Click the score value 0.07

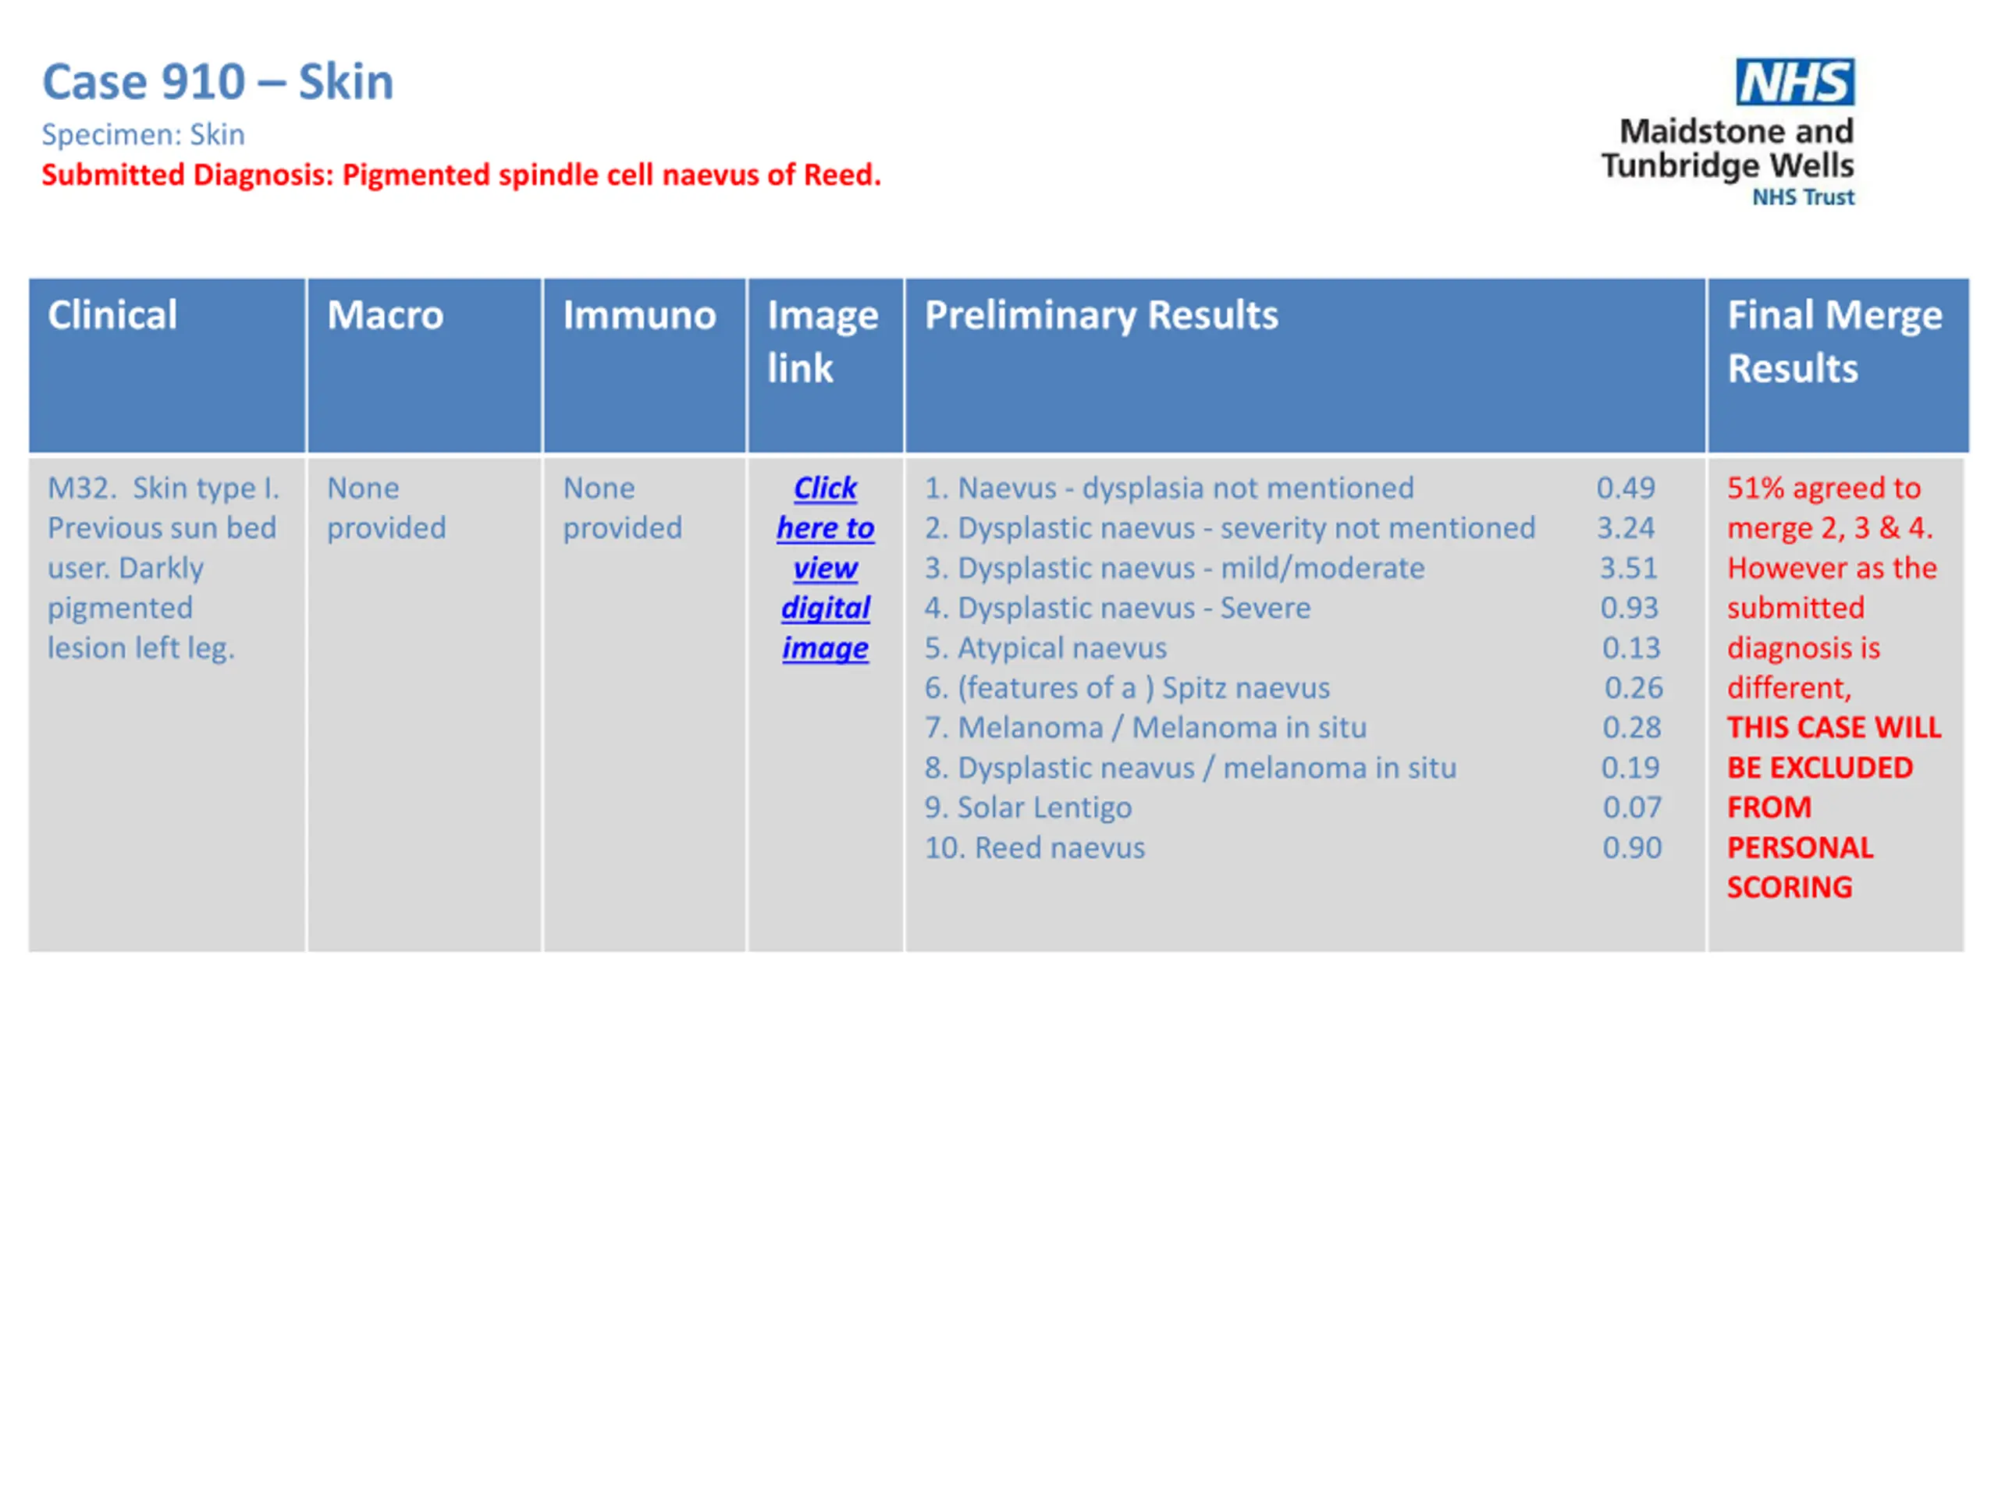click(1631, 808)
